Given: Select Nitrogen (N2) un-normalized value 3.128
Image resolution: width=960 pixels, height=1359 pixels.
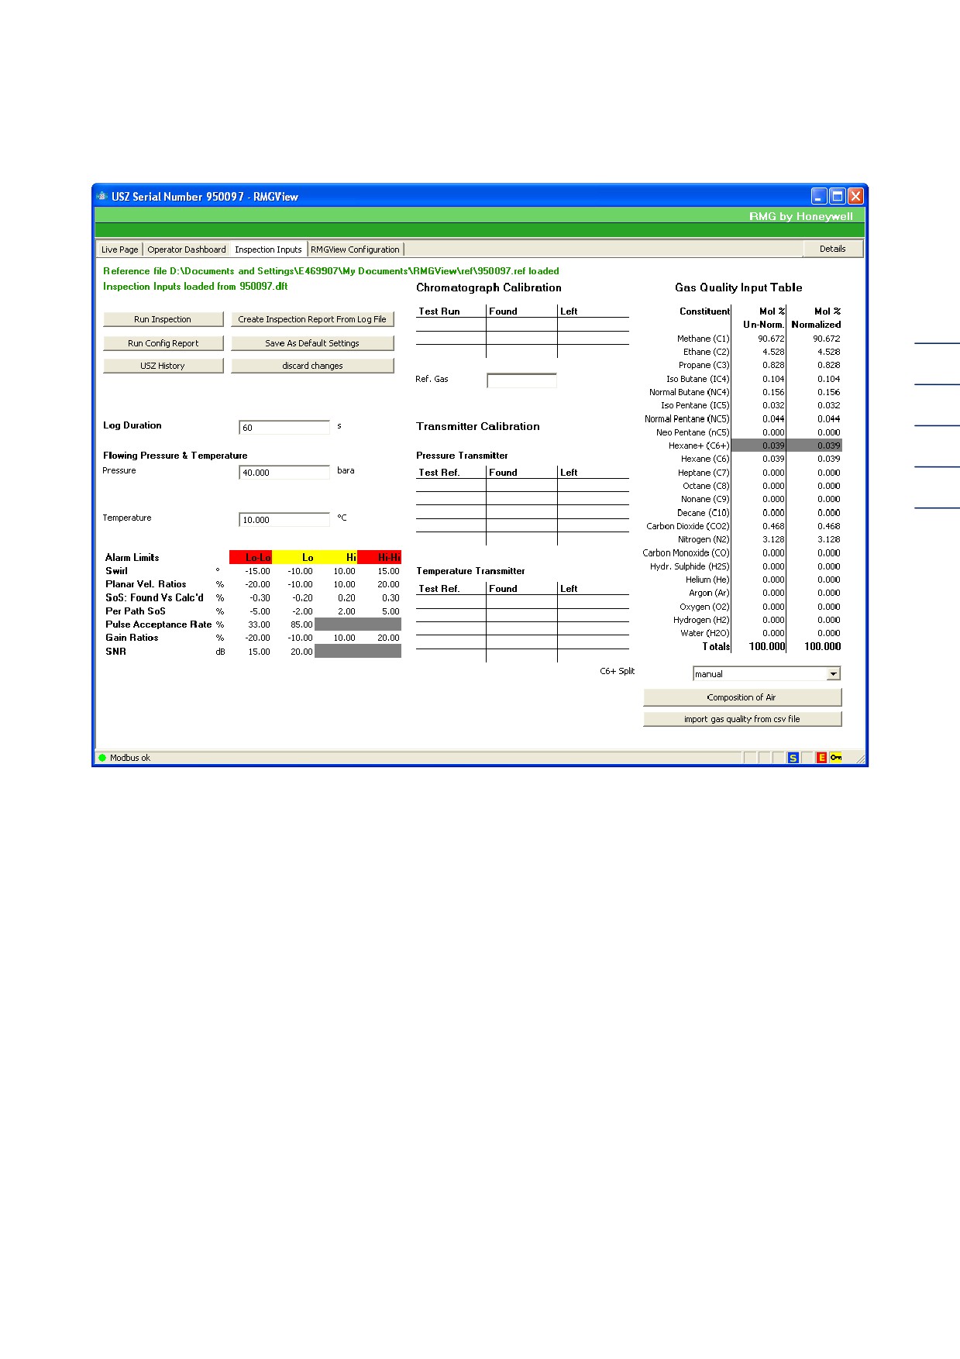Looking at the screenshot, I should (x=773, y=539).
